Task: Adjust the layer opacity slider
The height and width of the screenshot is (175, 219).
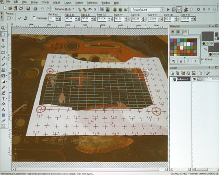Action: tap(202, 79)
